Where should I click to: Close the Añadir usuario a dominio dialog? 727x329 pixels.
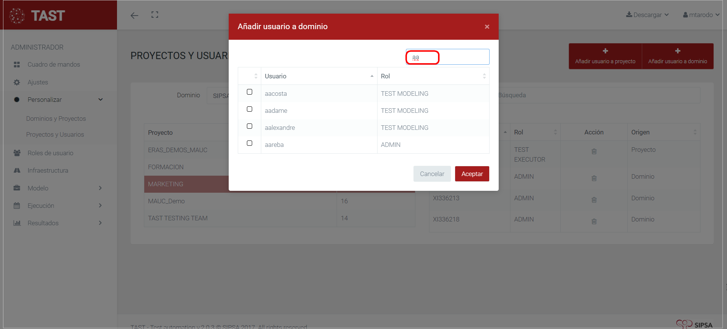[487, 27]
